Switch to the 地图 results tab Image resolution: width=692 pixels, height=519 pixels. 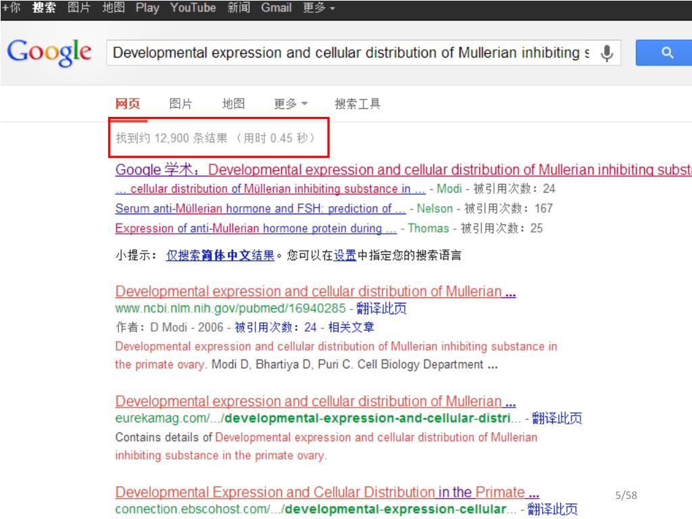(233, 103)
